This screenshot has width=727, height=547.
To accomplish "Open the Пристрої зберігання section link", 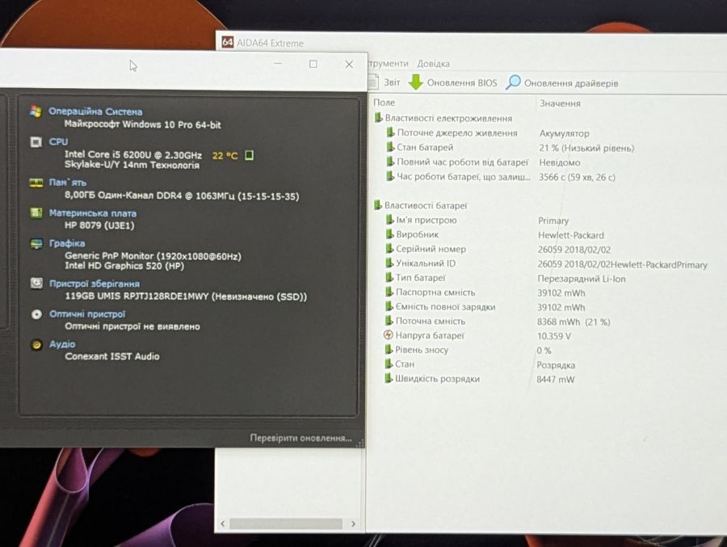I will click(95, 284).
